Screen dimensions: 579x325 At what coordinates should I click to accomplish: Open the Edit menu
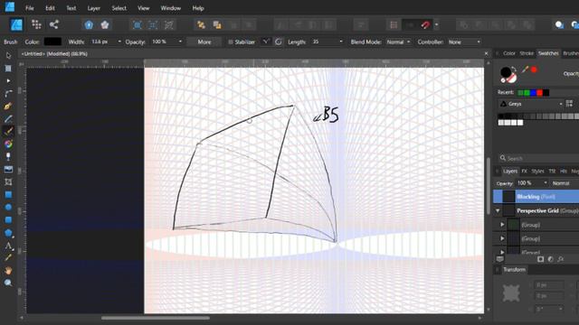(51, 8)
